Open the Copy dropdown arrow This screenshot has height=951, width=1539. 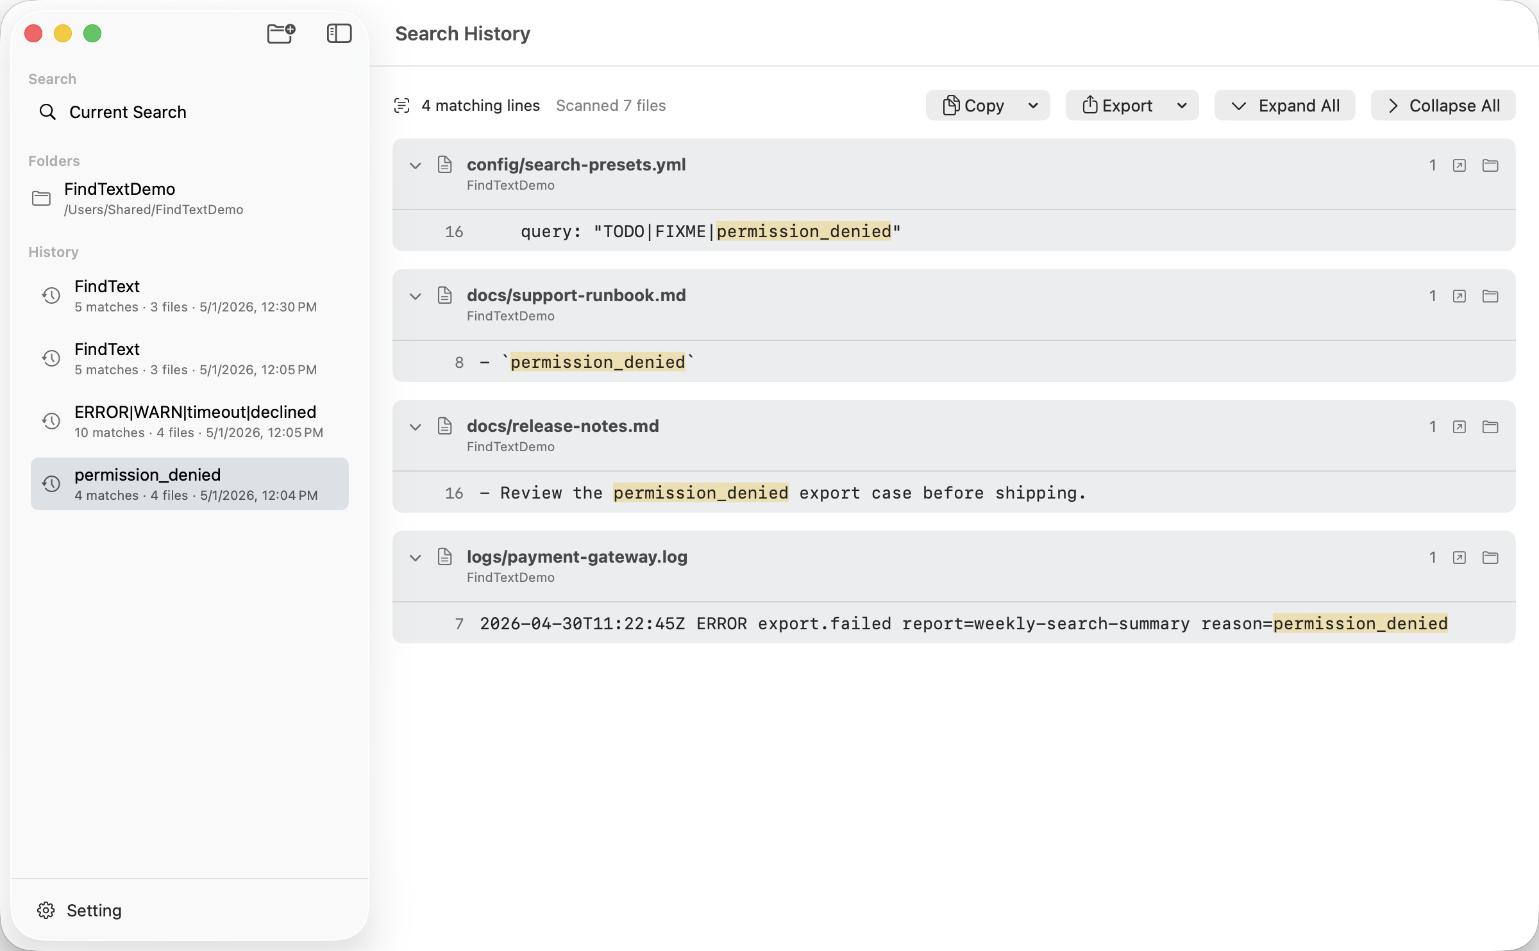pyautogui.click(x=1033, y=106)
